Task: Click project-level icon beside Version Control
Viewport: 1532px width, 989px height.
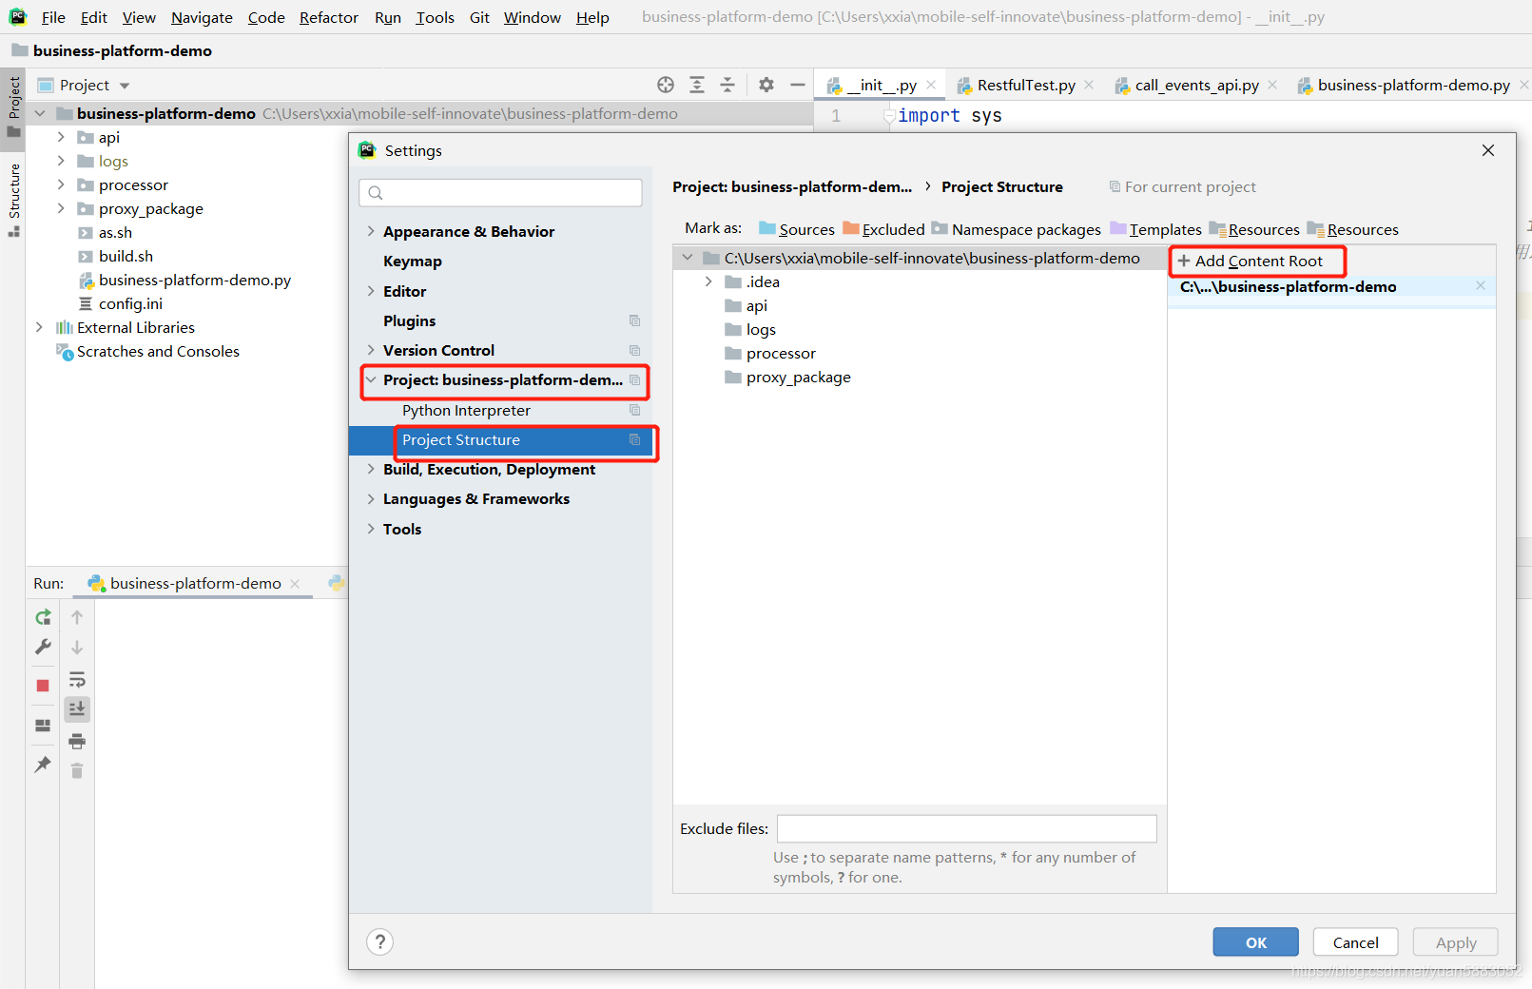Action: (x=634, y=350)
